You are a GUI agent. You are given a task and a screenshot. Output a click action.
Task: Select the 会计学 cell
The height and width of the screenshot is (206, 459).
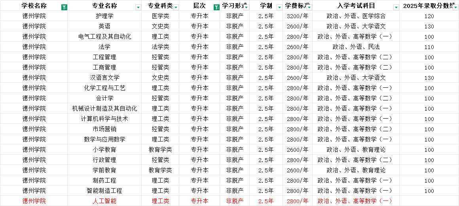pos(104,98)
